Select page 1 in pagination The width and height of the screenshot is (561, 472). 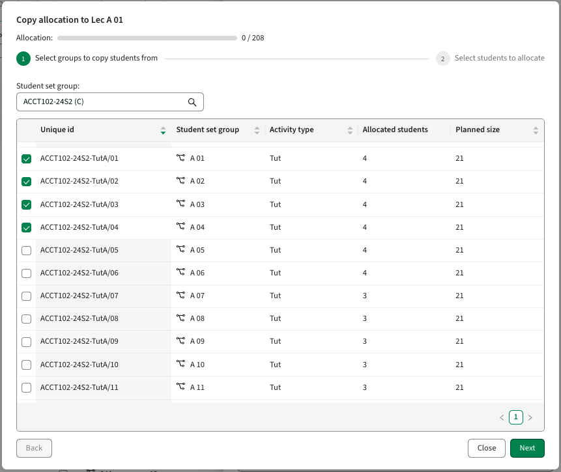pyautogui.click(x=515, y=417)
